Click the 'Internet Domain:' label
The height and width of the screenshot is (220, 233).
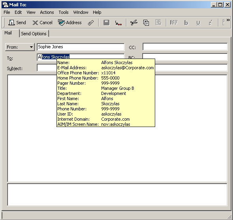[x=73, y=119]
